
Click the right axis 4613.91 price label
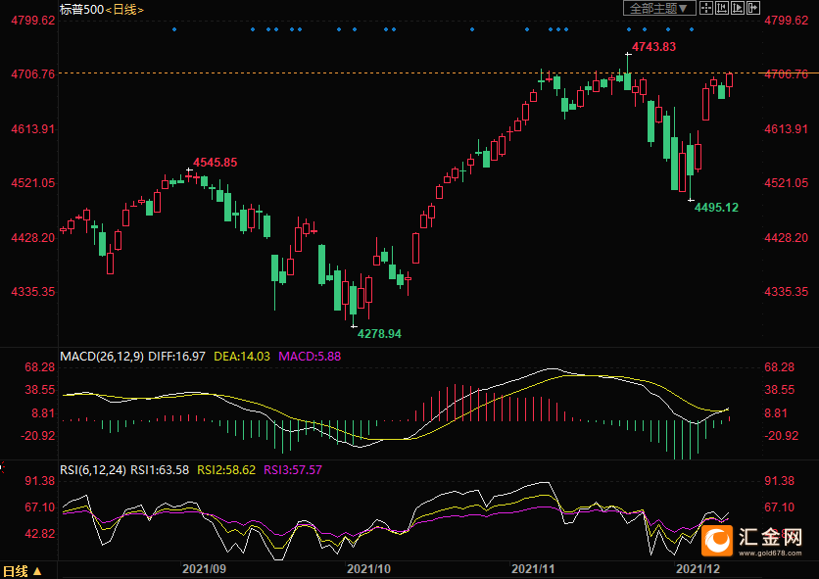pyautogui.click(x=787, y=129)
